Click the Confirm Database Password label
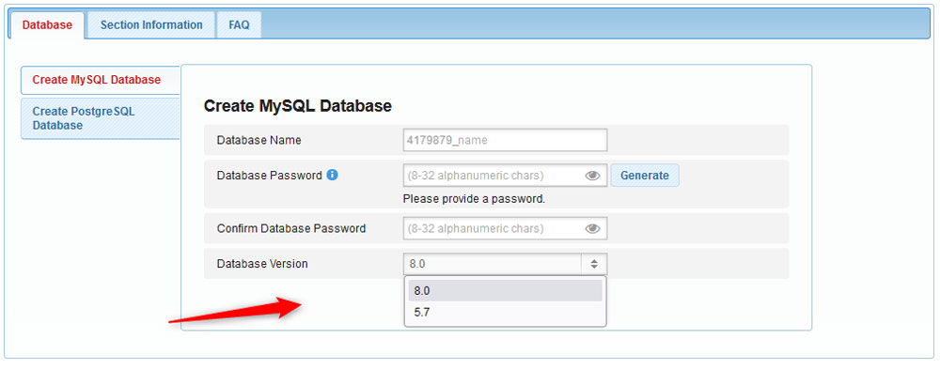 (290, 228)
